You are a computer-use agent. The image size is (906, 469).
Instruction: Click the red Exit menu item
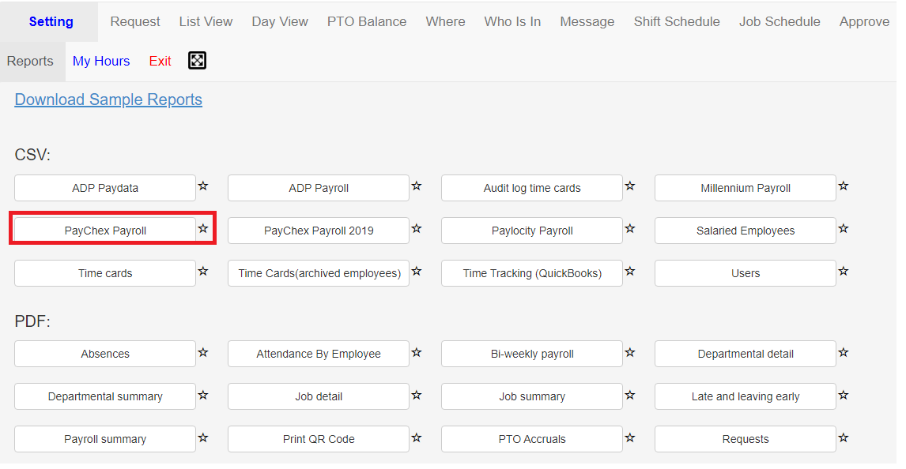[160, 61]
